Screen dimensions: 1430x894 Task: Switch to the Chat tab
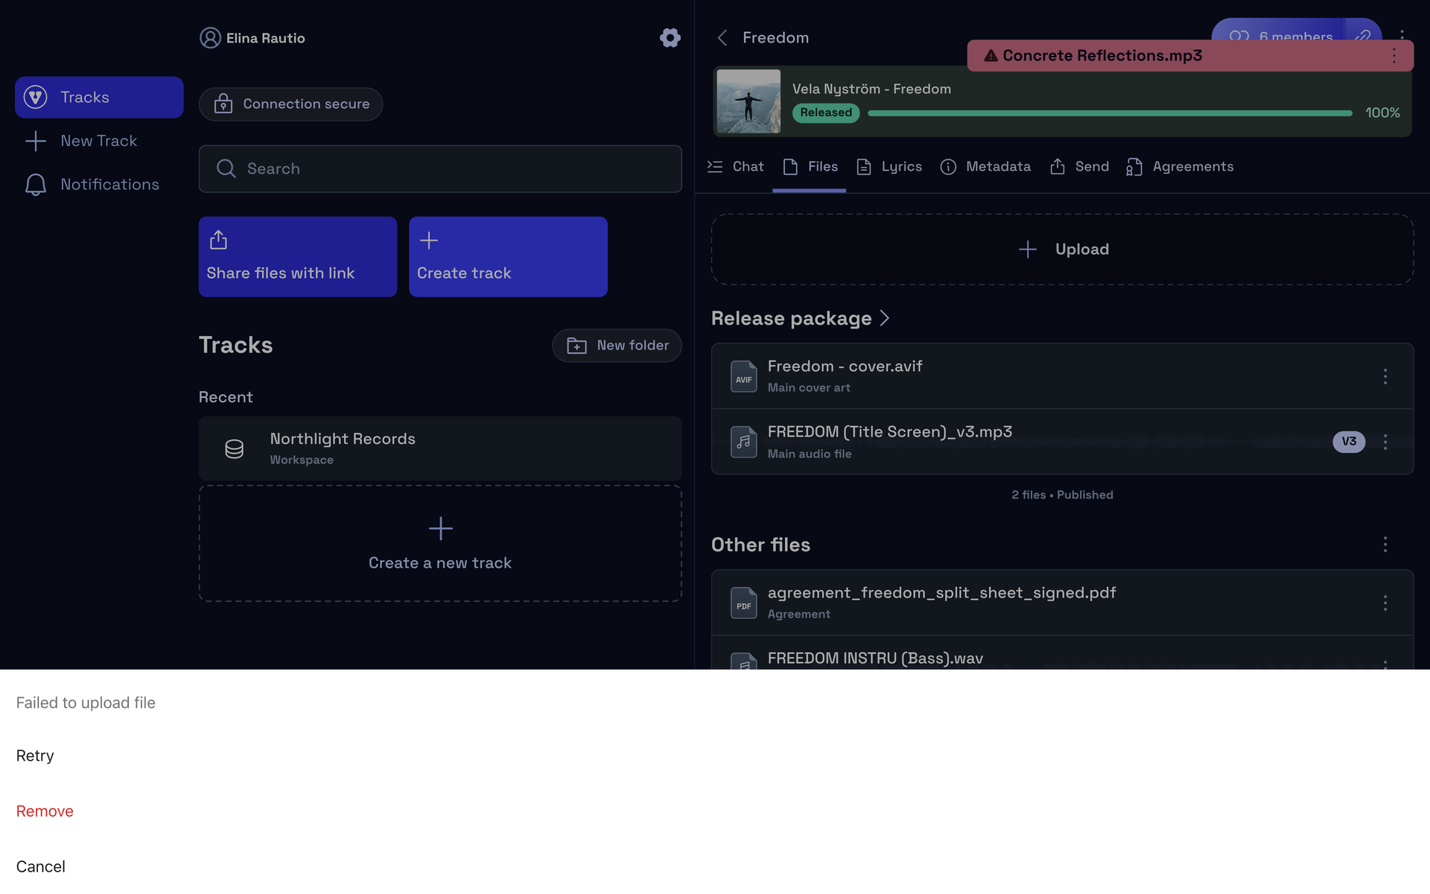tap(735, 167)
